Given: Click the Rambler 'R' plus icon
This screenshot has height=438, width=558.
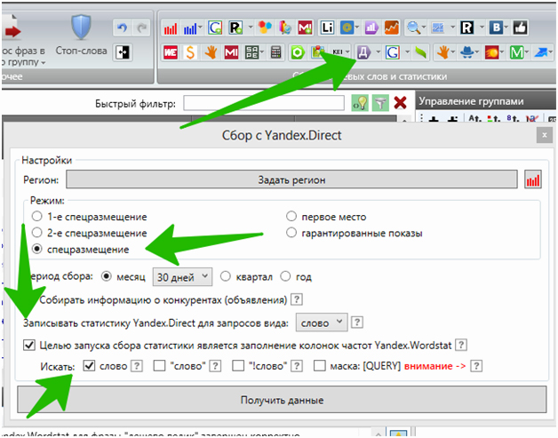Looking at the screenshot, I should (236, 28).
